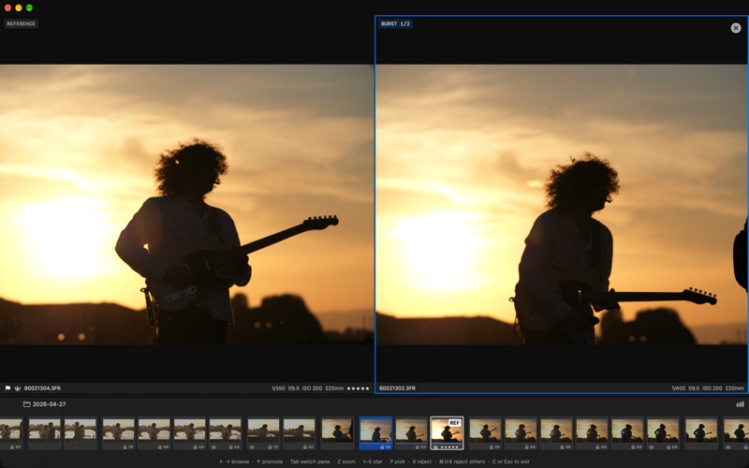This screenshot has height=468, width=749.
Task: Click the 'Tab switch pane' hint
Action: [310, 461]
